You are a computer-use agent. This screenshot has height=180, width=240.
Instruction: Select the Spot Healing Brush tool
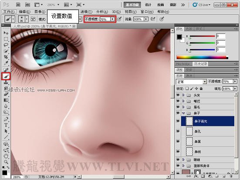coord(6,70)
